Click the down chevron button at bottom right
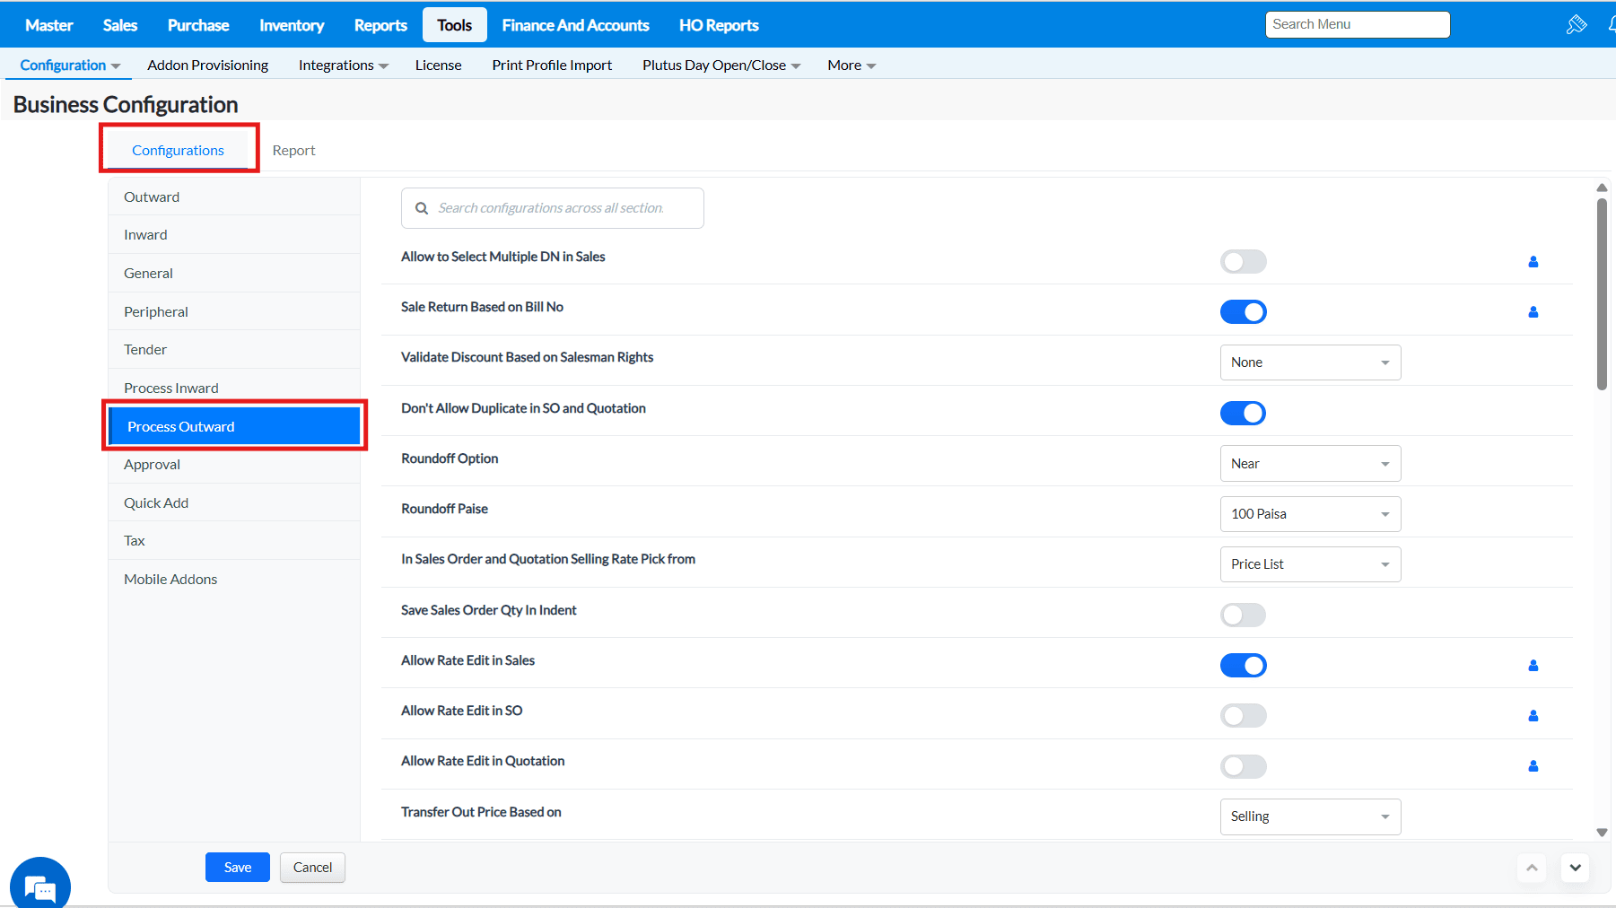The height and width of the screenshot is (908, 1616). pos(1576,868)
